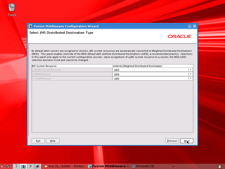
Task: Switch to Konsole [4] taskbar entry
Action: tap(143, 166)
